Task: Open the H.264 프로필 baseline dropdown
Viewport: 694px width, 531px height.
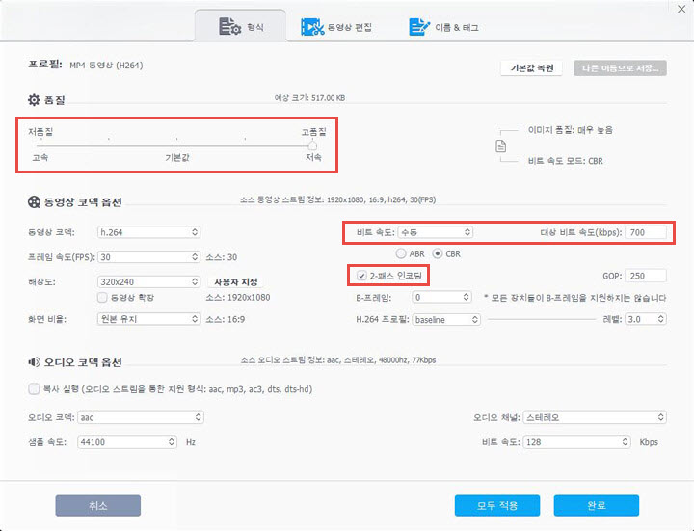Action: [x=446, y=319]
